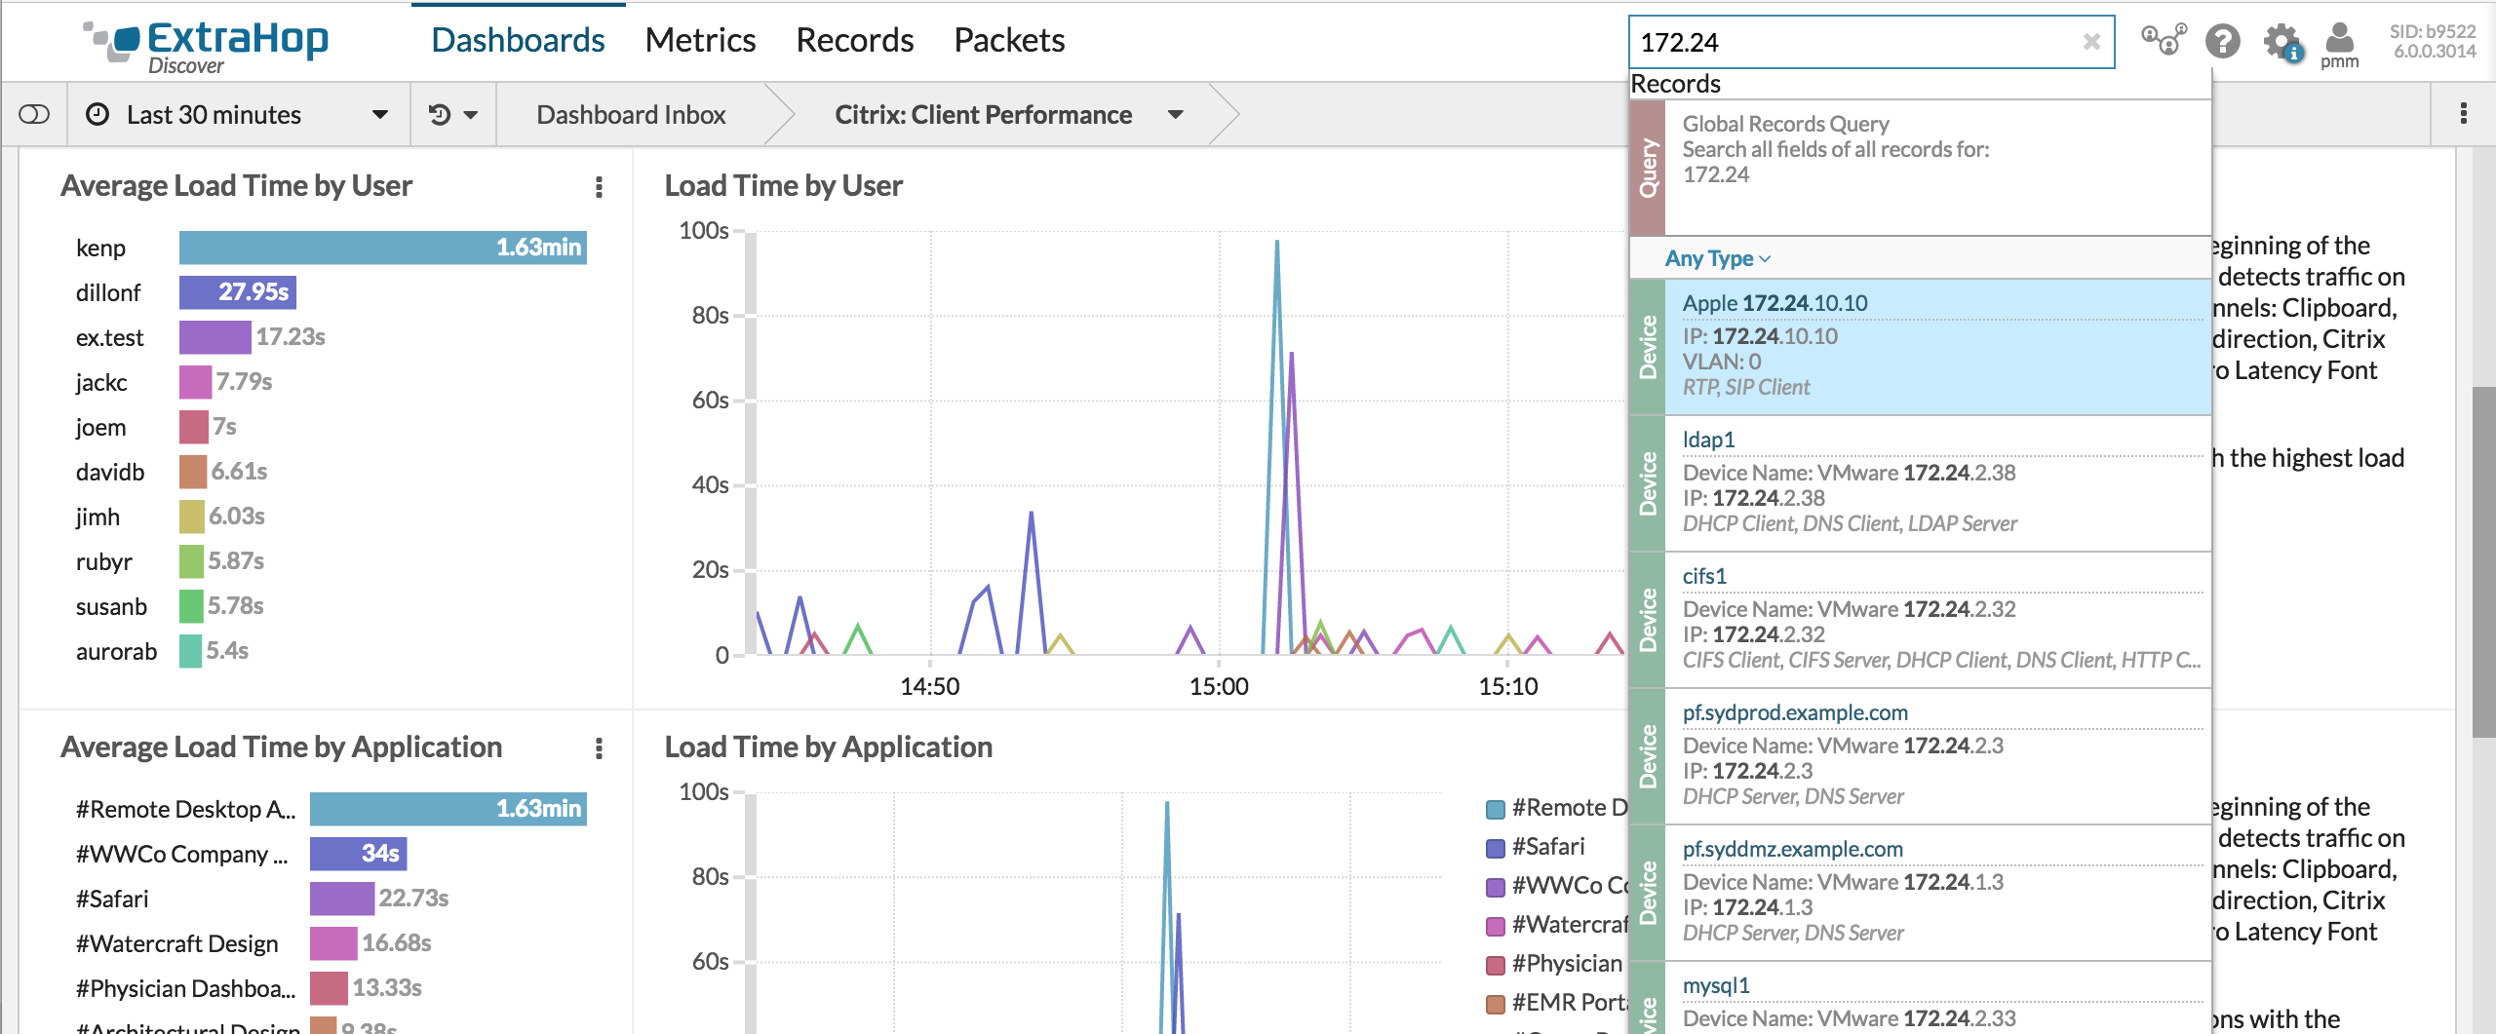
Task: Click the #Remote D legend color swatch
Action: pos(1495,809)
